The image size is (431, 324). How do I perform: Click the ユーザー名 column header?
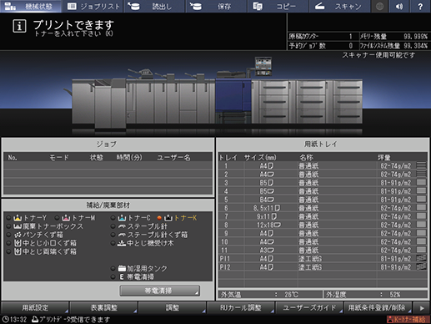pyautogui.click(x=173, y=158)
